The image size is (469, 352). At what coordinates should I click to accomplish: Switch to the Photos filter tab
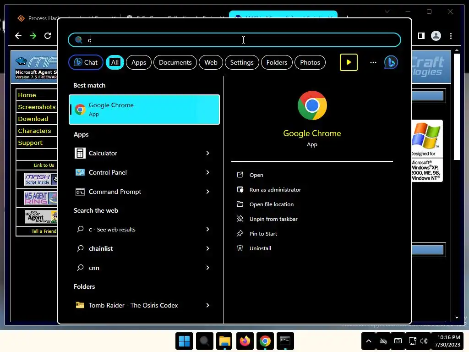click(310, 62)
